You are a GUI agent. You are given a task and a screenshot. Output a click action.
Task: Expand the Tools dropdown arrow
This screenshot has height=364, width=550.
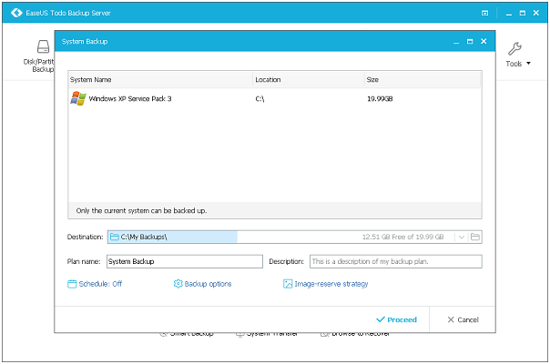528,64
